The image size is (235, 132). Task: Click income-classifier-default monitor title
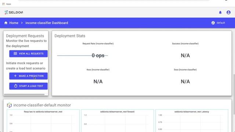coord(42,105)
